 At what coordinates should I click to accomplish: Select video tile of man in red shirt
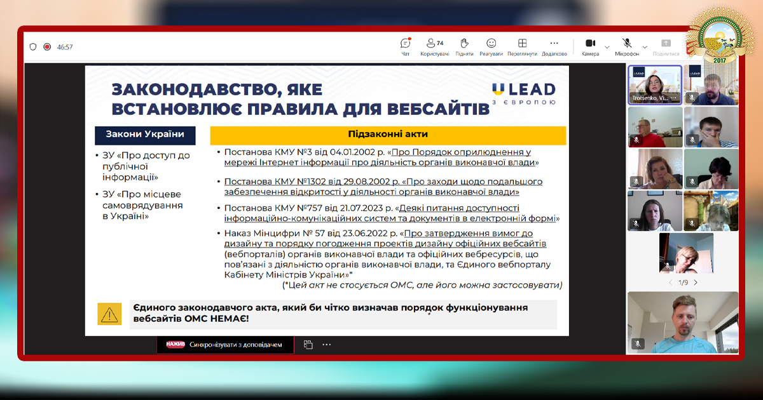tap(655, 127)
